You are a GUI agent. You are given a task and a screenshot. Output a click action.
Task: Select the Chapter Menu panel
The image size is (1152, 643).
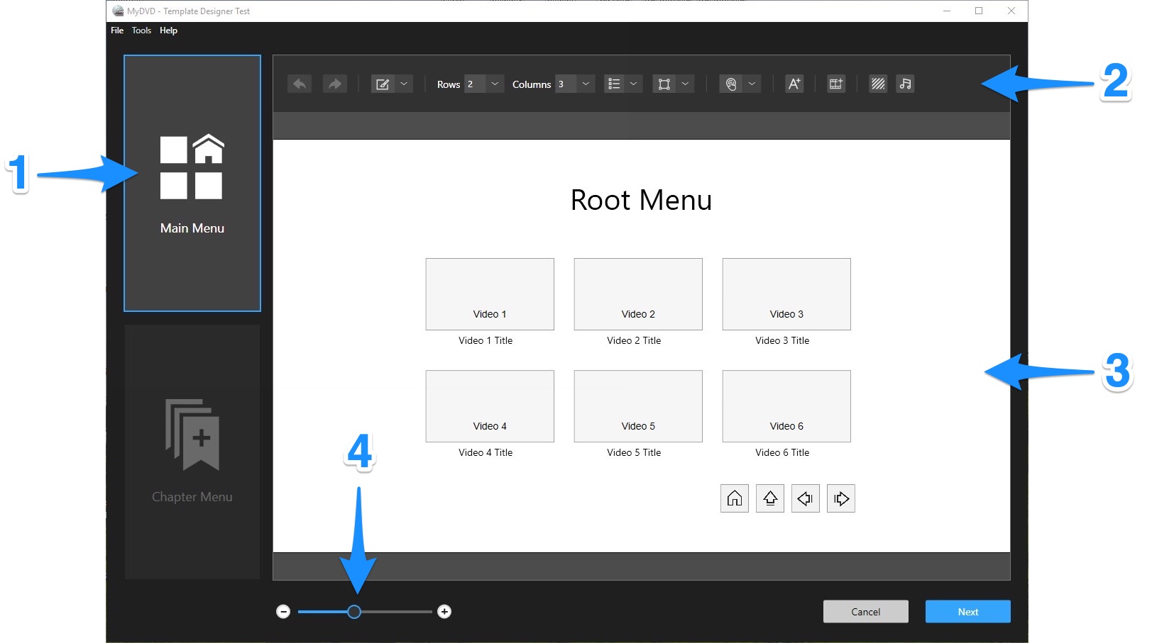[192, 452]
